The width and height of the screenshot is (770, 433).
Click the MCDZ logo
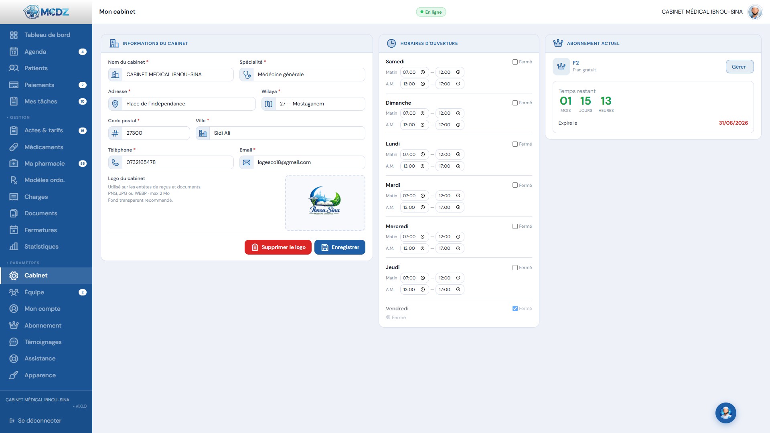point(46,12)
